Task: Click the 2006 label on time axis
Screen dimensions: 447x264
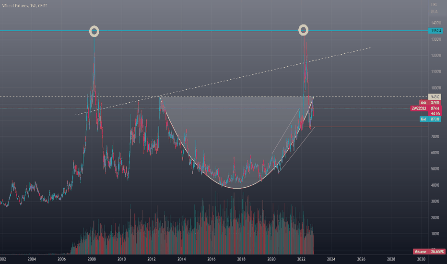Action: (61, 259)
